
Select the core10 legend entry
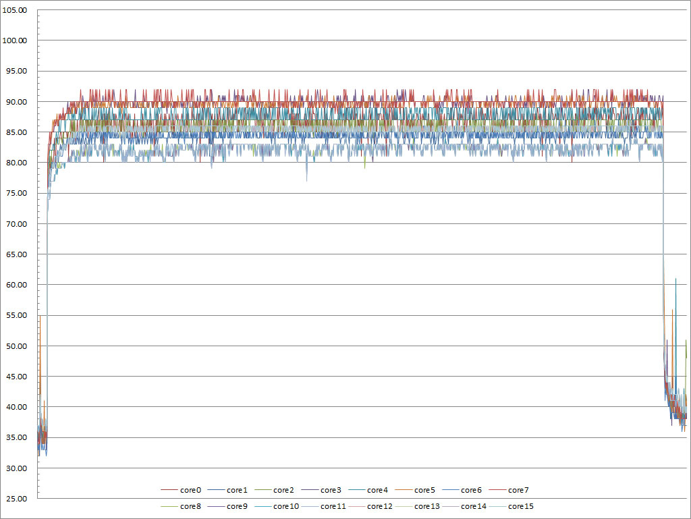[277, 506]
